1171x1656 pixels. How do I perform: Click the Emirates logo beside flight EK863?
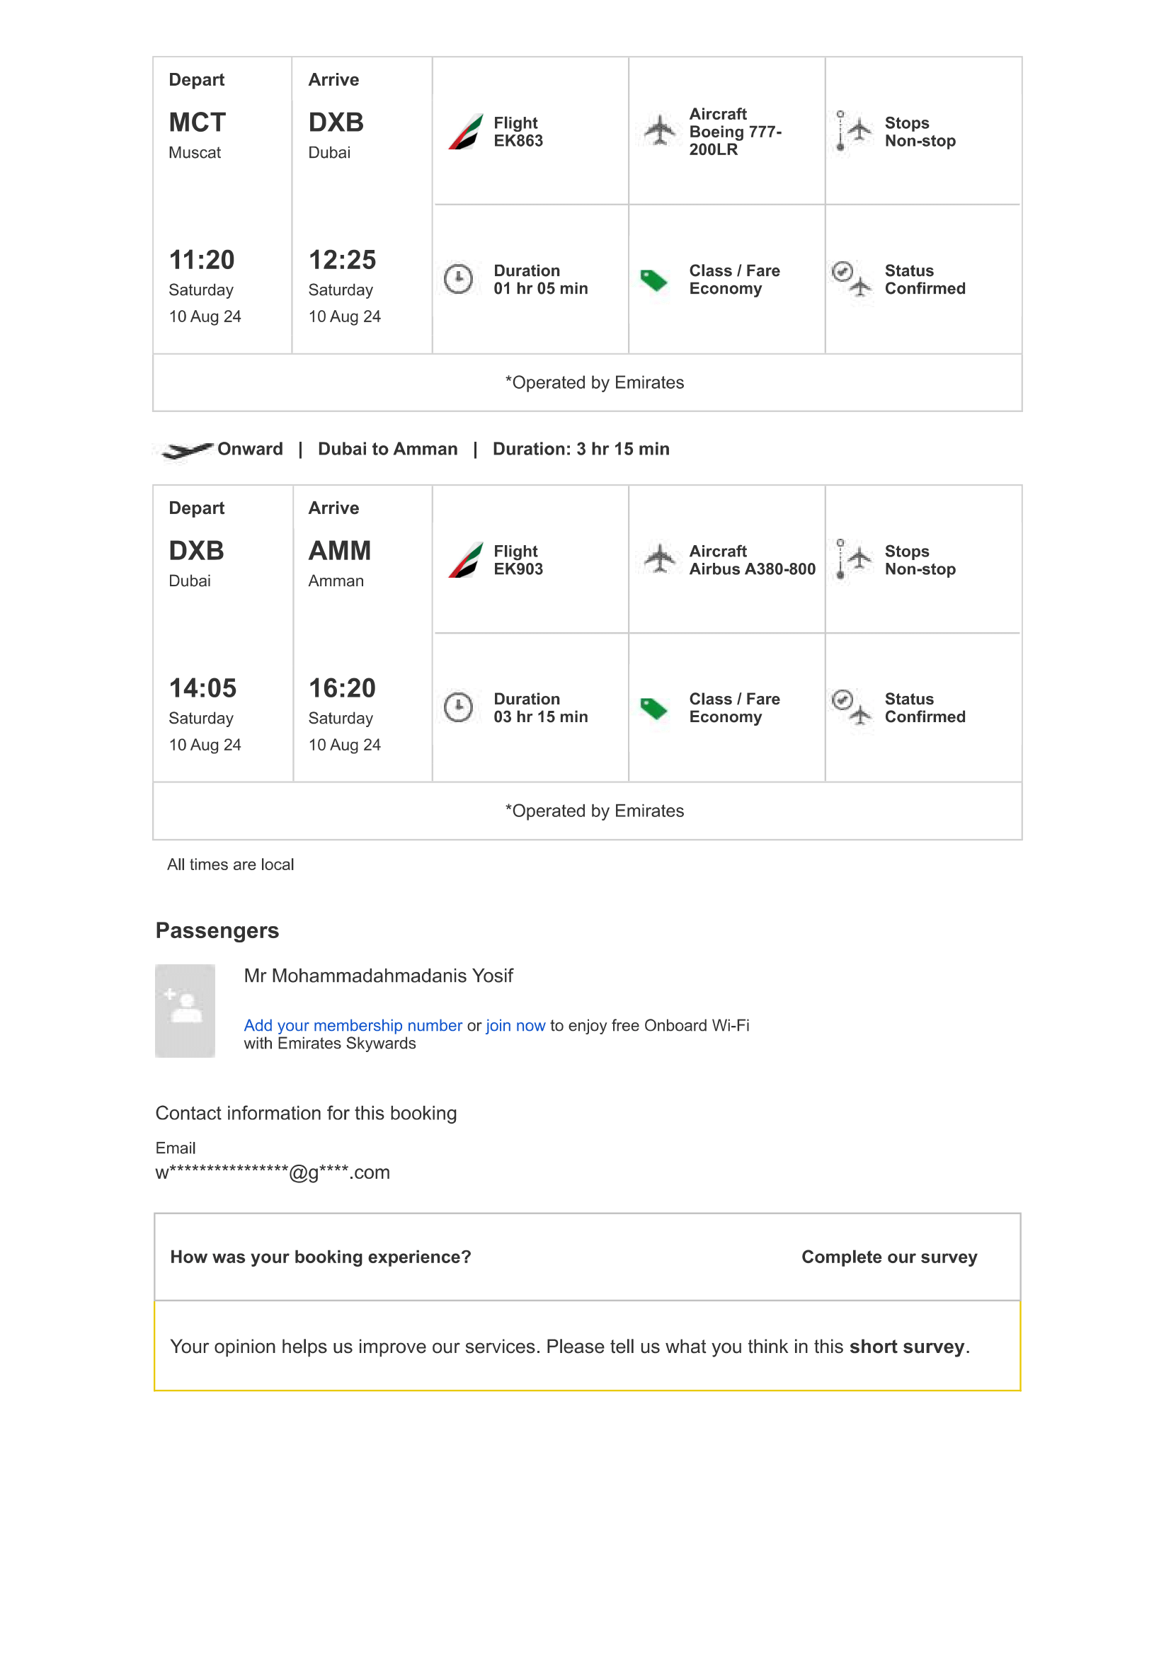[465, 131]
